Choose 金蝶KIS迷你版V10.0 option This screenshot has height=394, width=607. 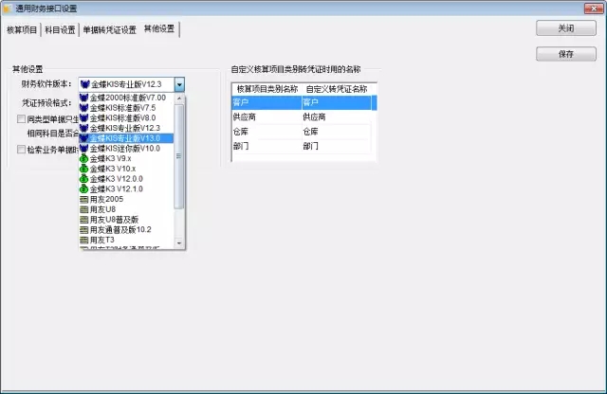click(x=126, y=149)
